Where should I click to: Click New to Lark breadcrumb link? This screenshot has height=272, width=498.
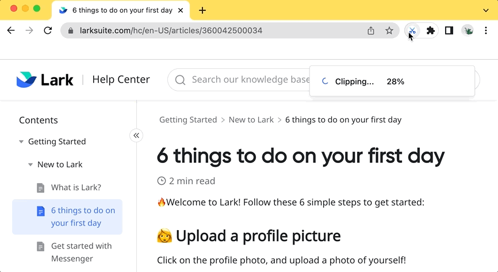tap(251, 120)
